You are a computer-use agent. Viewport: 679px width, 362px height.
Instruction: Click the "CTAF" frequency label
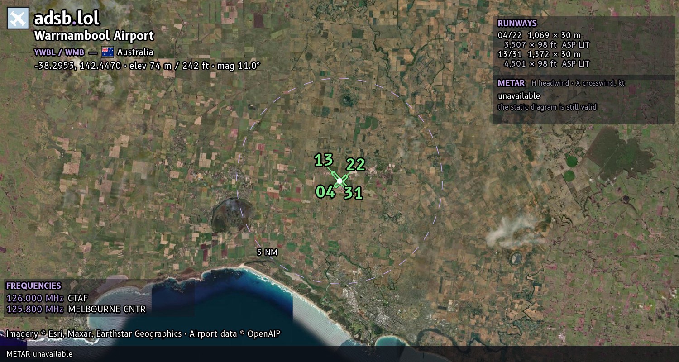[x=78, y=298]
